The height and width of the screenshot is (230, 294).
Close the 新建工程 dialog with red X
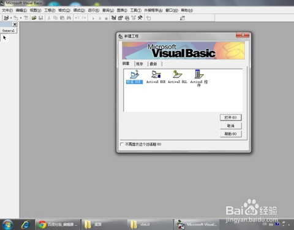click(243, 35)
